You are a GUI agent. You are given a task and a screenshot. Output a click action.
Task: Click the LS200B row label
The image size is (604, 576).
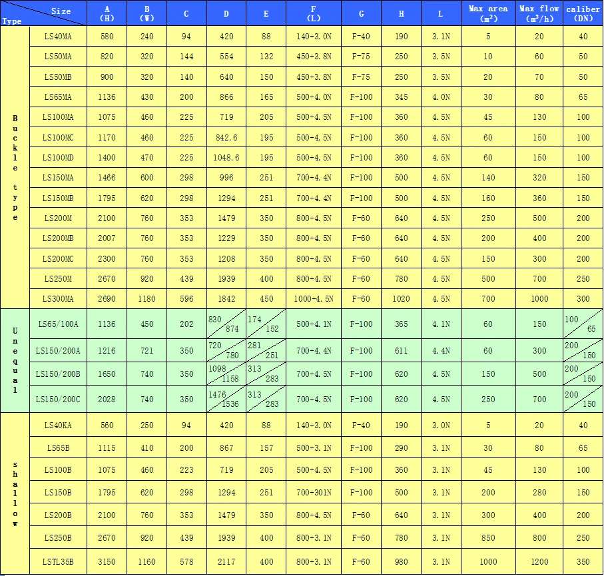(x=58, y=515)
